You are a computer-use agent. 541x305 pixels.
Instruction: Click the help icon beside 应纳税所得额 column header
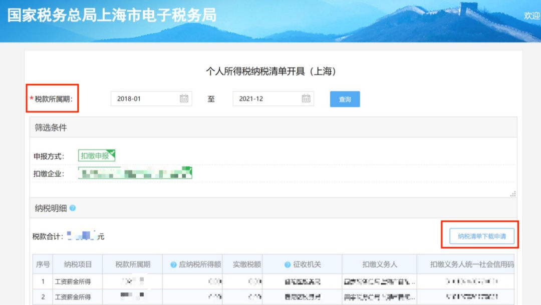pyautogui.click(x=173, y=264)
